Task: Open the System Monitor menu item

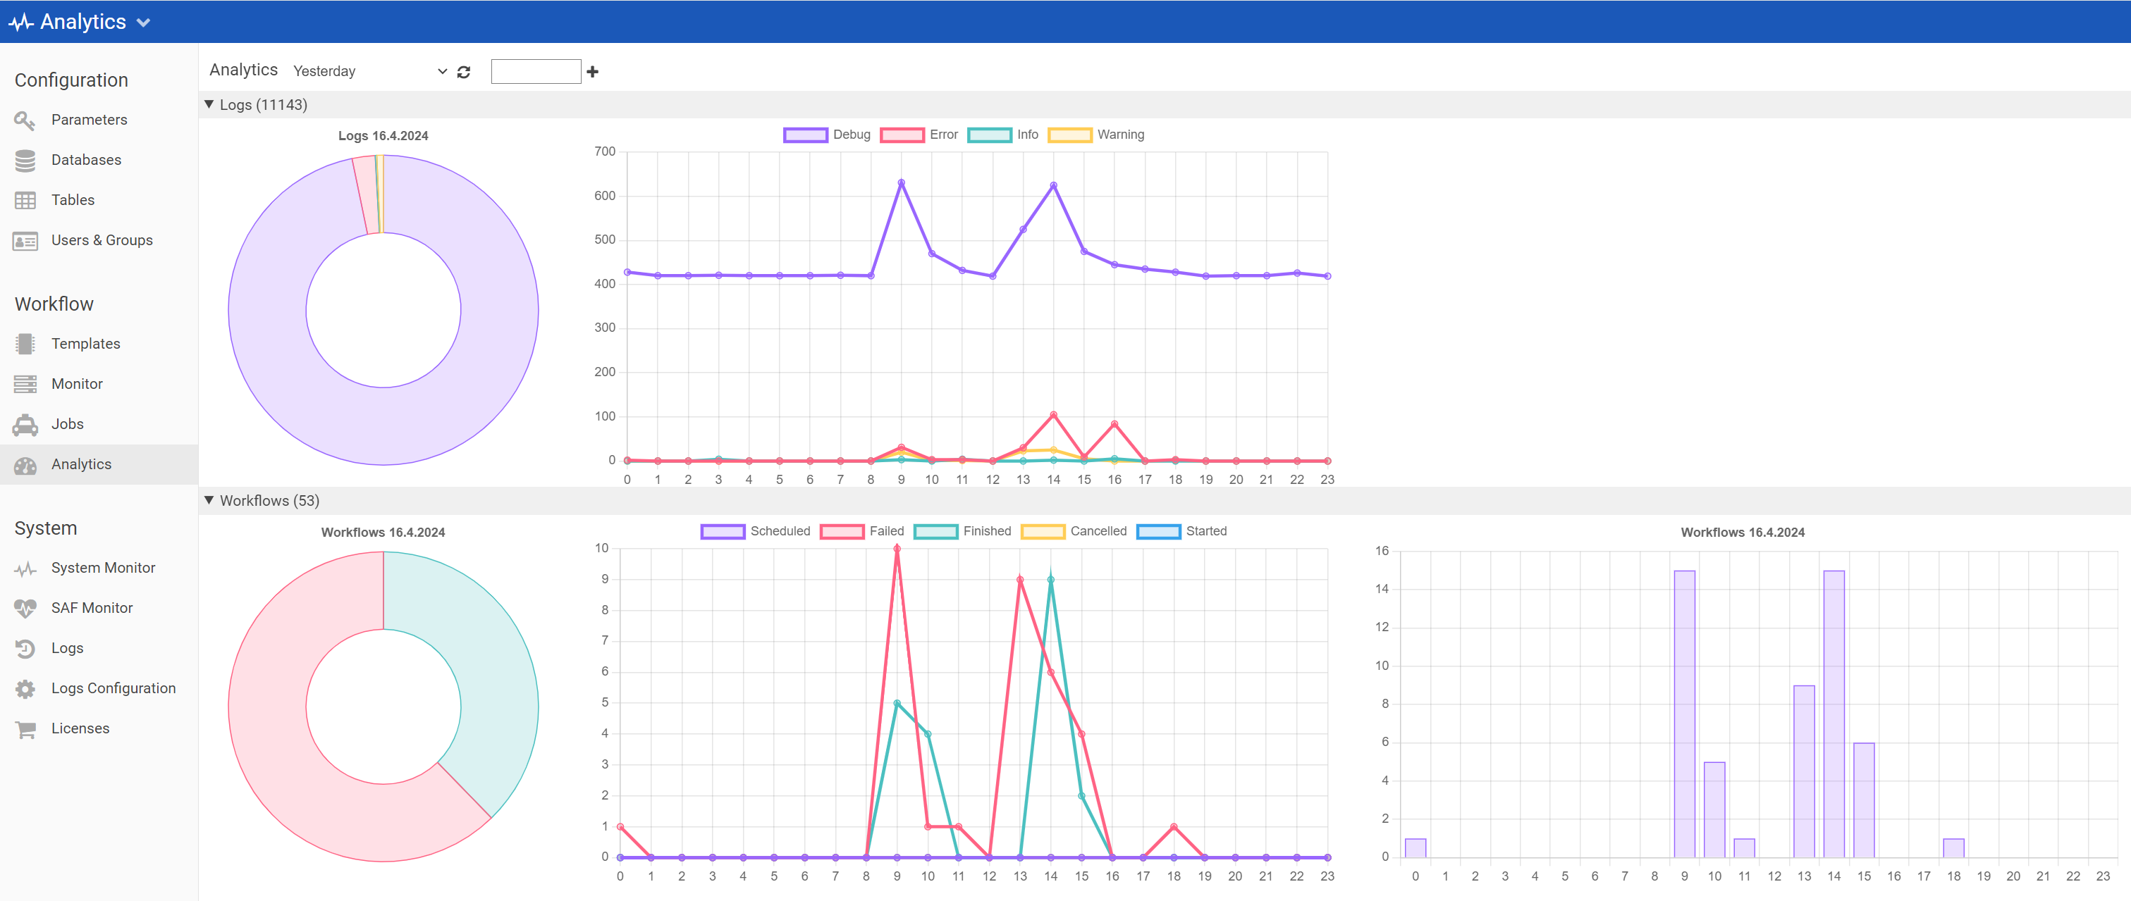Action: (x=103, y=568)
